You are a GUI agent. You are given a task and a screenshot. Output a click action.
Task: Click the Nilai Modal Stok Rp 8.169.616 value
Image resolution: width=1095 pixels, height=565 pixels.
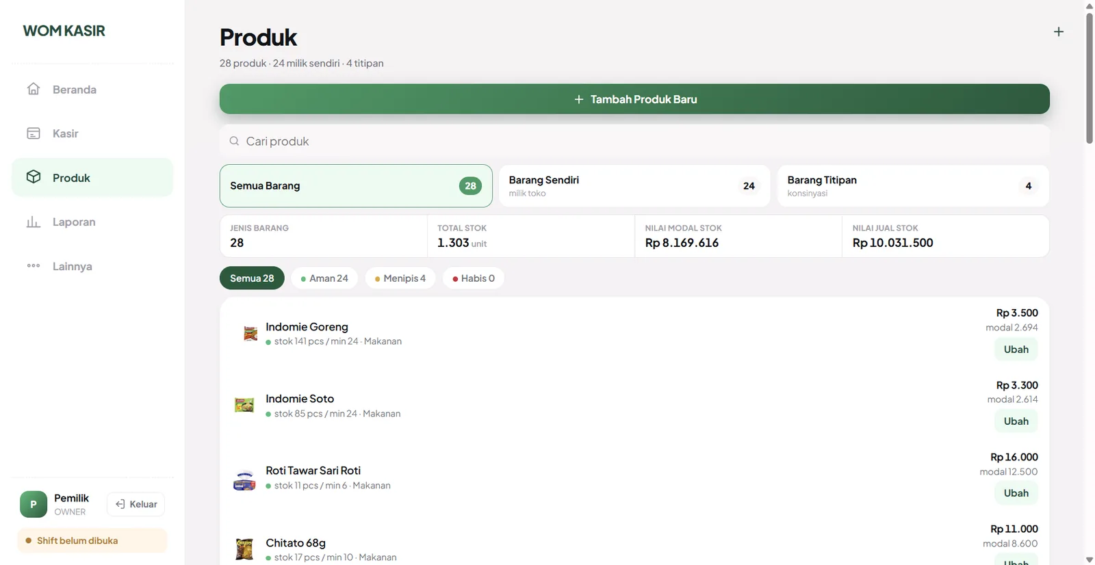coord(682,243)
